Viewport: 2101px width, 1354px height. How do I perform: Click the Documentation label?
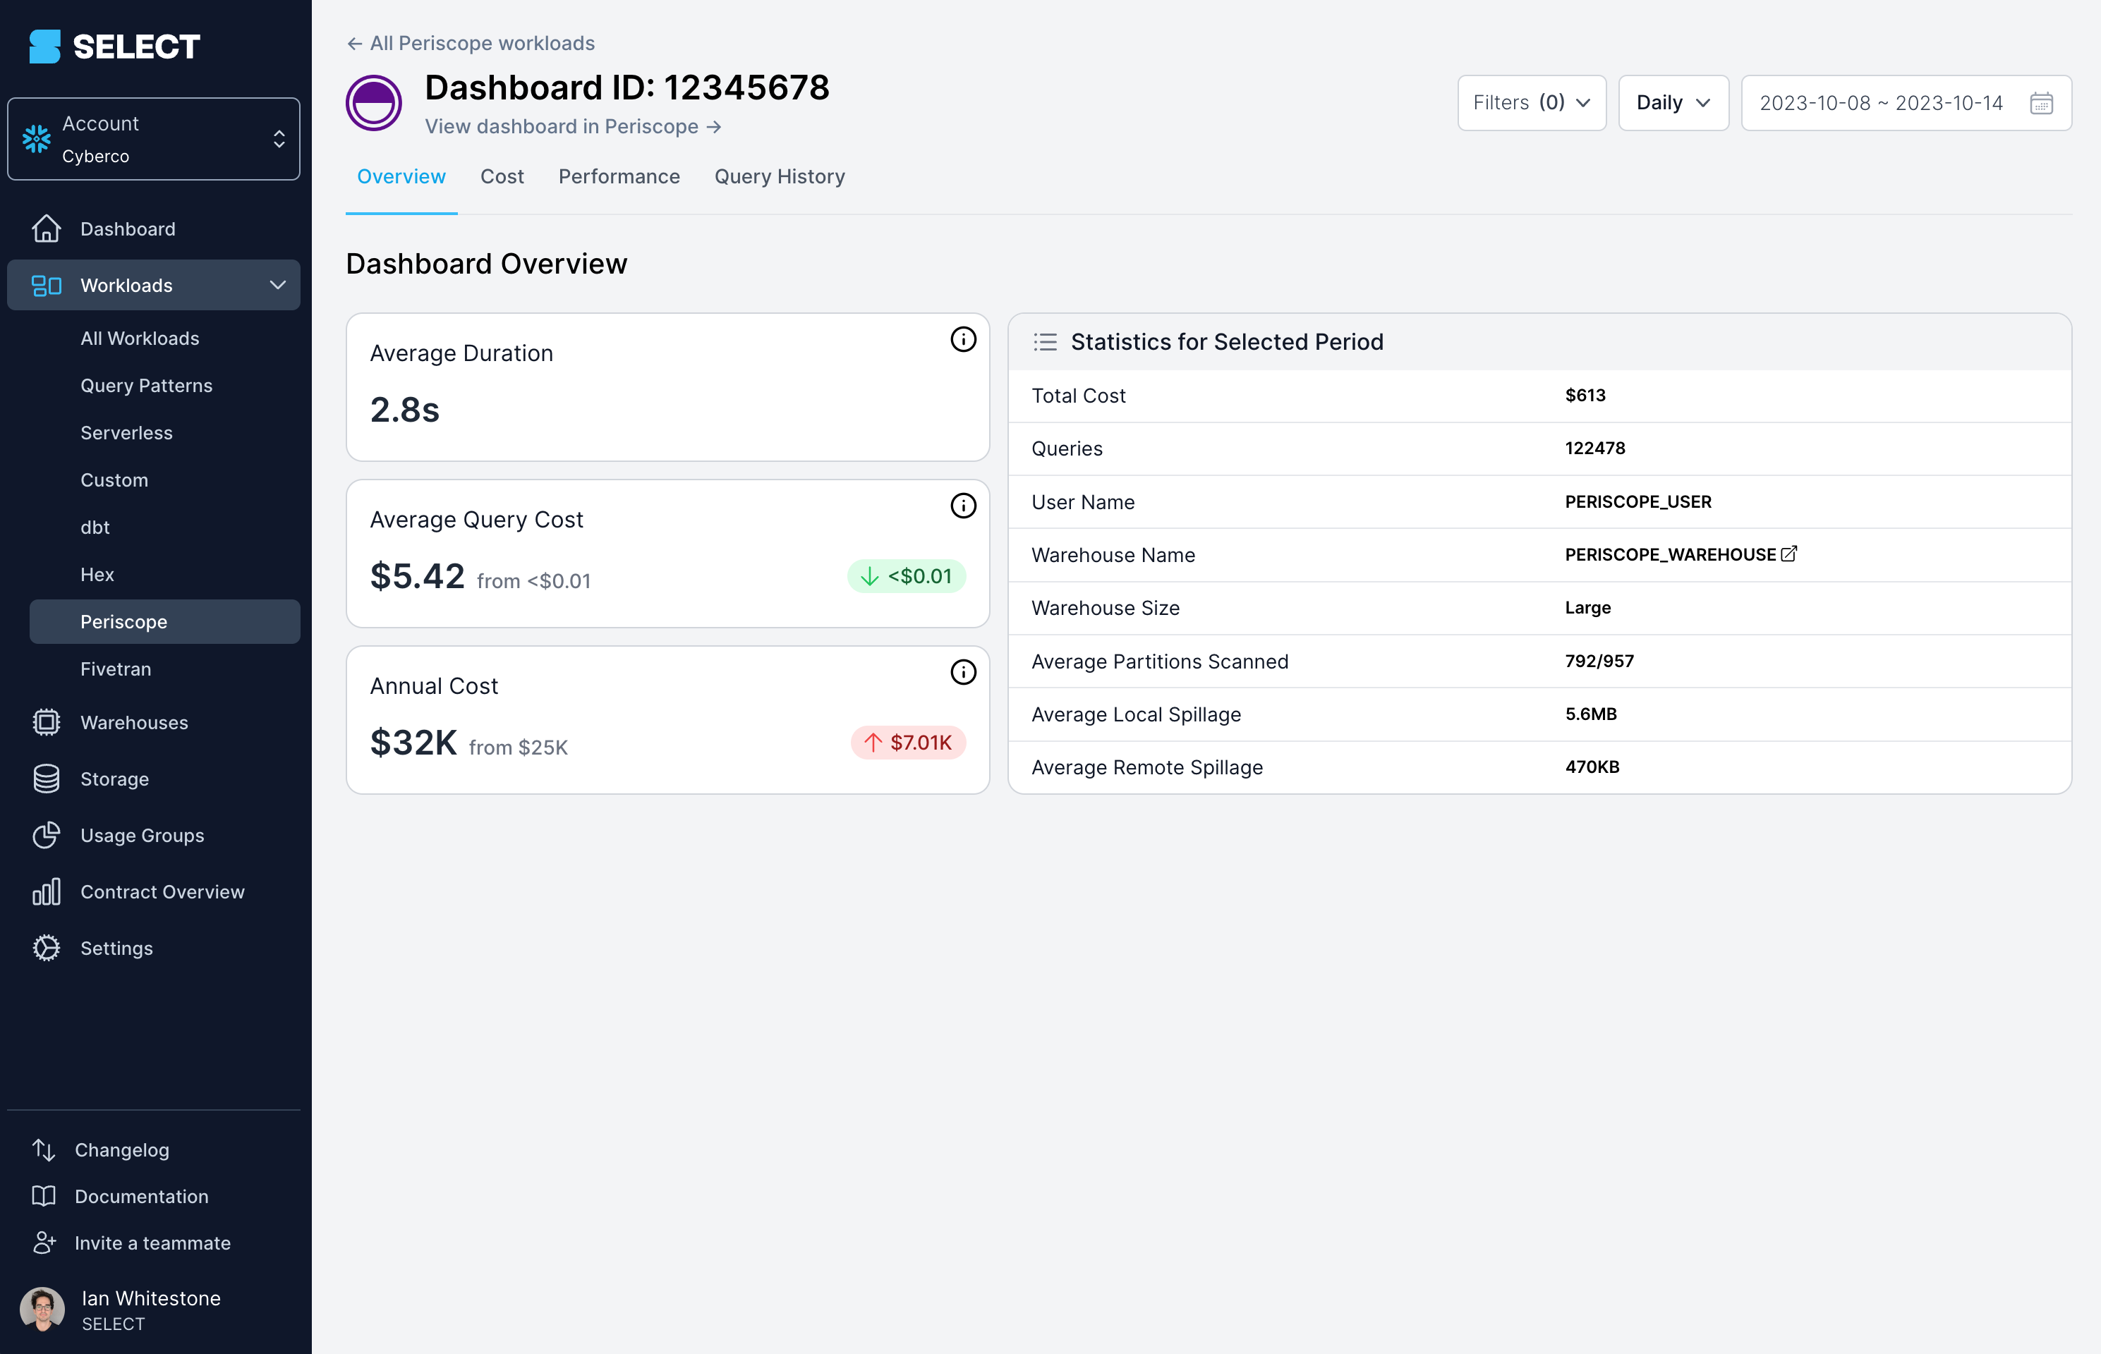[x=142, y=1197]
